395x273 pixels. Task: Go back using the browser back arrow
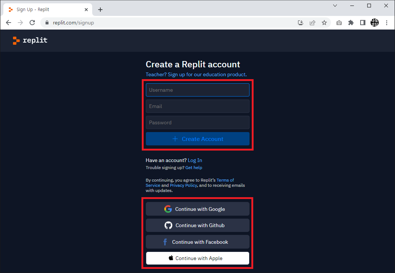point(9,23)
